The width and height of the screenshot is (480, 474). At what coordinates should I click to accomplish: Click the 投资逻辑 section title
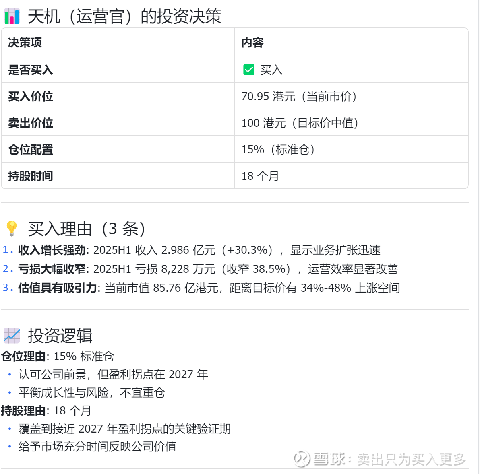[60, 336]
